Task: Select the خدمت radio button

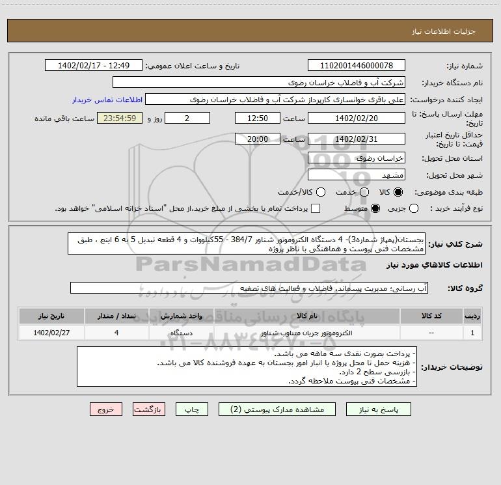Action: (364, 192)
